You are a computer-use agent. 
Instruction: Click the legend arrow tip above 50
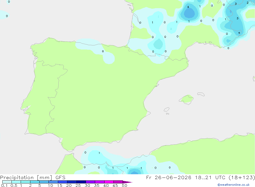point(127,182)
